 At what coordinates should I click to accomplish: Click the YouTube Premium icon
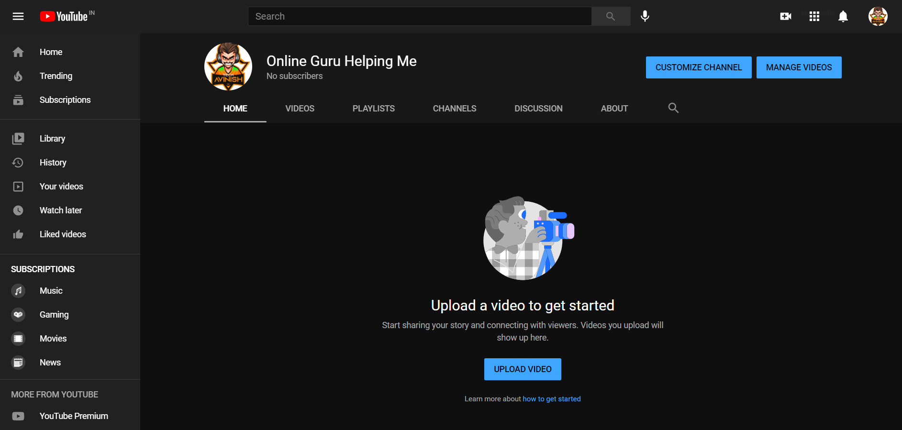coord(18,416)
